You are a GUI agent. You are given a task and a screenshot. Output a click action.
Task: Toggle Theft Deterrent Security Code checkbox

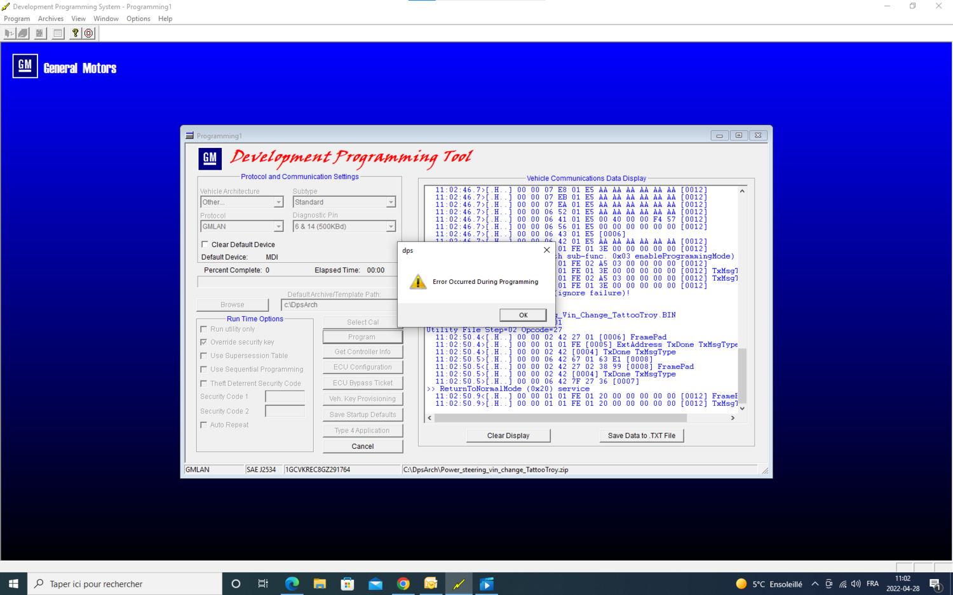pyautogui.click(x=204, y=384)
